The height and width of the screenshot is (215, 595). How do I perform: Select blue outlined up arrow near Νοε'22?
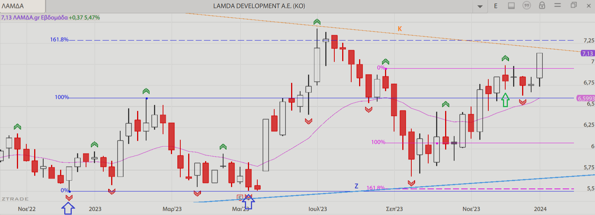pos(68,208)
